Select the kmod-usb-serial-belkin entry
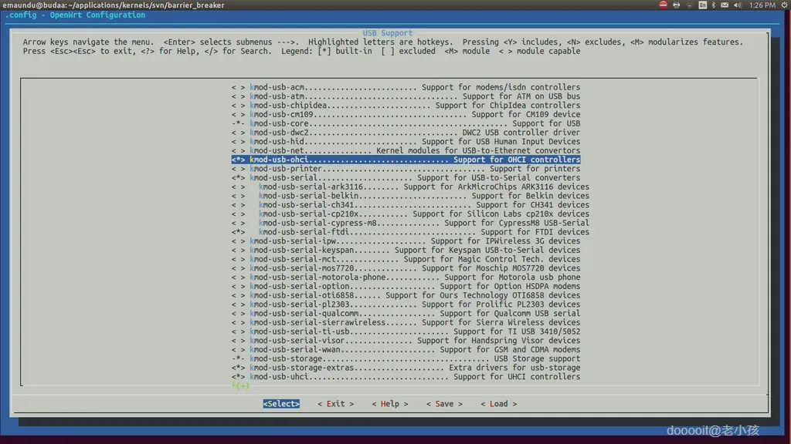The width and height of the screenshot is (791, 444). click(410, 197)
